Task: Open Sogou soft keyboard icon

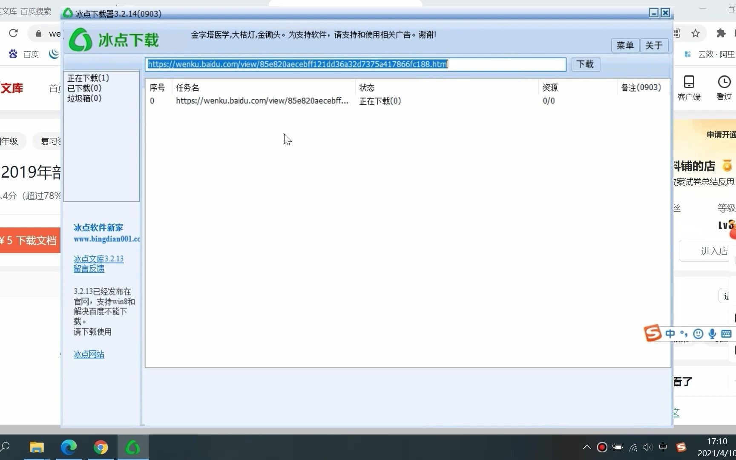Action: click(x=727, y=333)
